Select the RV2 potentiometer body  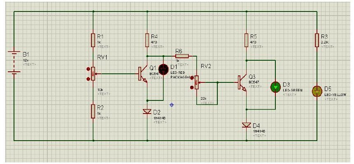pos(197,82)
